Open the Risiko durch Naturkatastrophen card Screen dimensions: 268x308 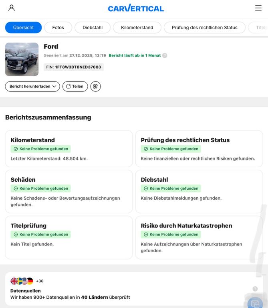pos(199,237)
